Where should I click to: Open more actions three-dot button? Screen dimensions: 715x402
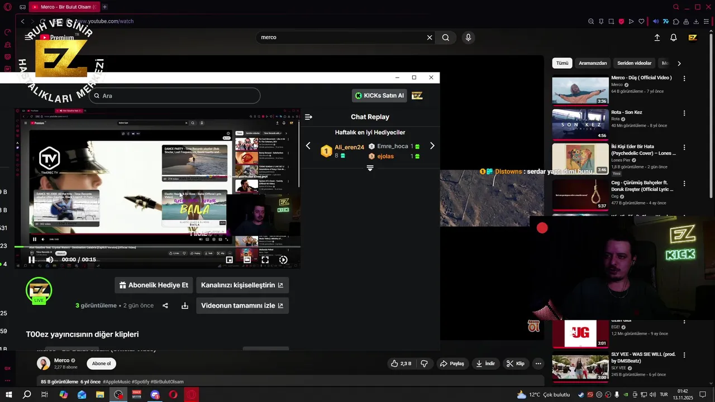tap(538, 363)
